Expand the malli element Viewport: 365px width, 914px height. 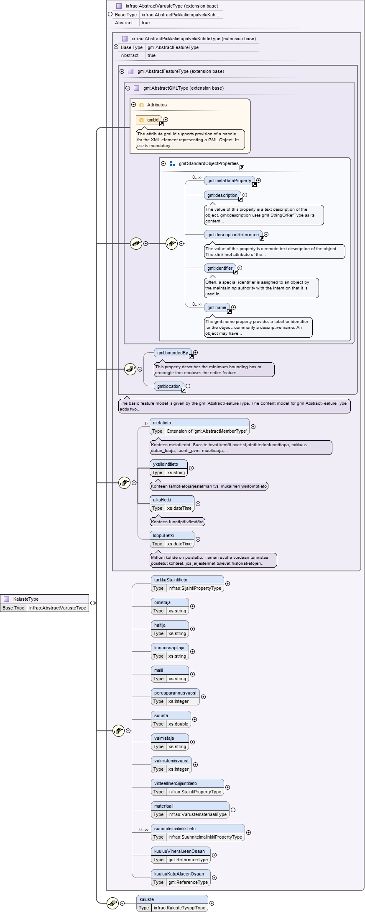(193, 674)
